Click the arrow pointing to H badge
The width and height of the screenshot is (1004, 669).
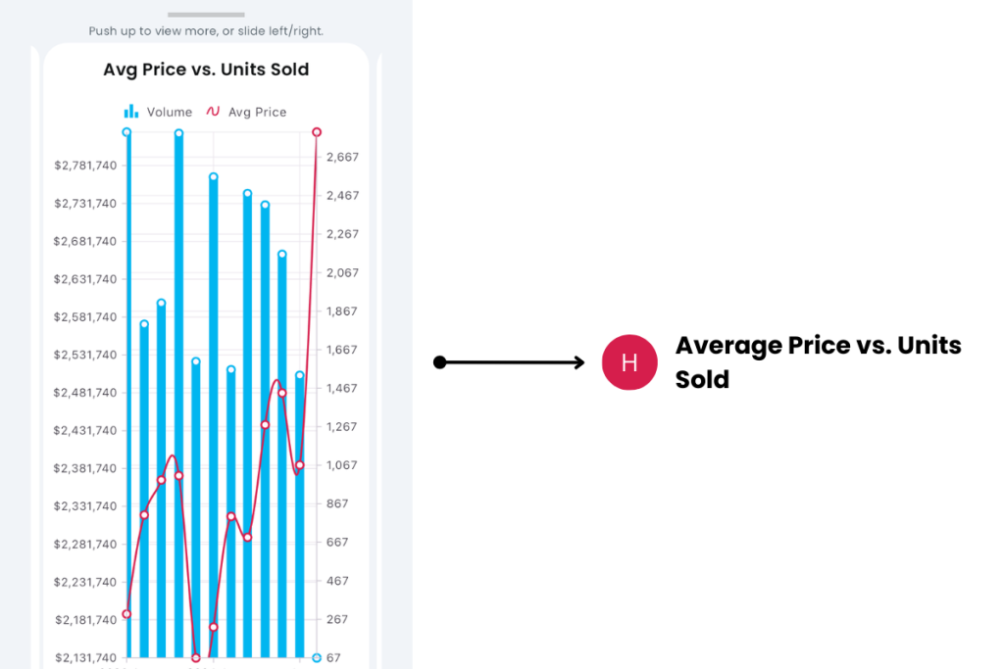click(510, 362)
